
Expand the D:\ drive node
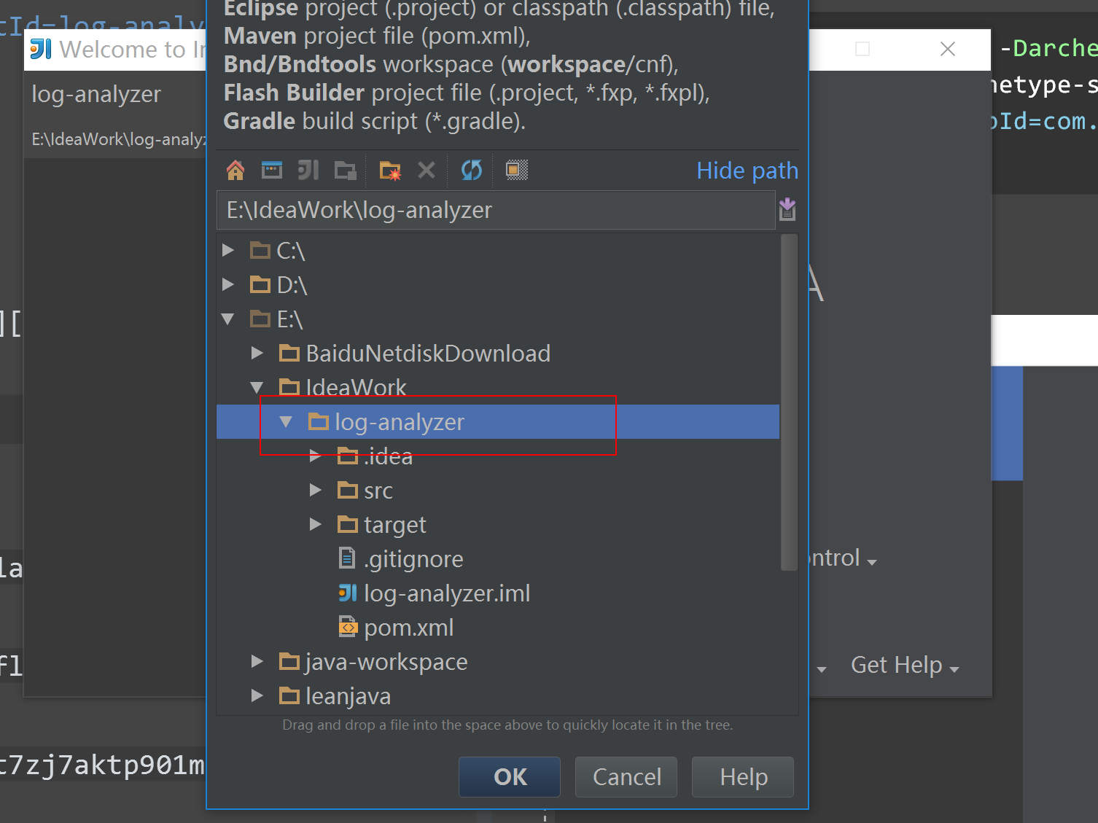pyautogui.click(x=228, y=284)
